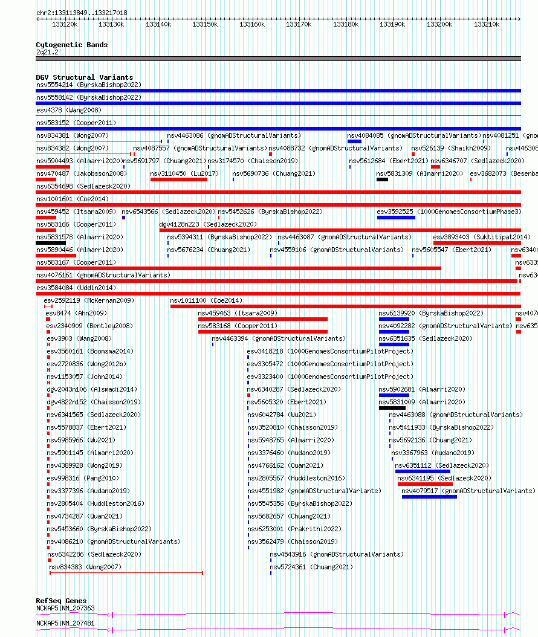Select variant nsv834381 (Wong2007)
The image size is (538, 637).
click(73, 135)
